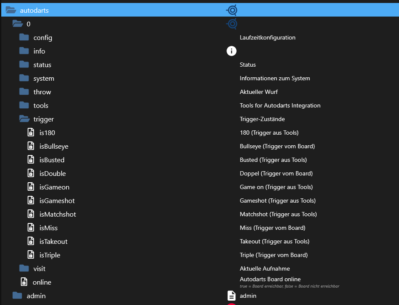
Task: Click the isTriple state file icon
Action: (31, 255)
